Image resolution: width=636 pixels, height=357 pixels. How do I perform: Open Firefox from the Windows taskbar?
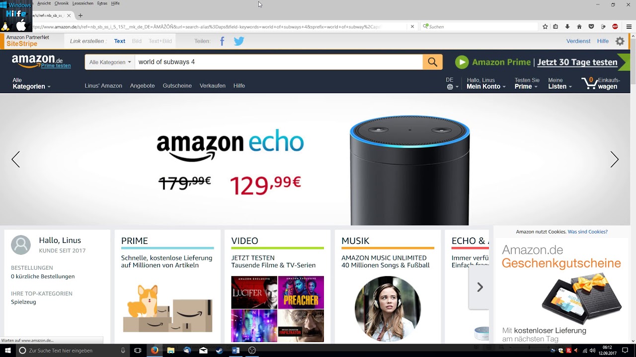point(155,351)
